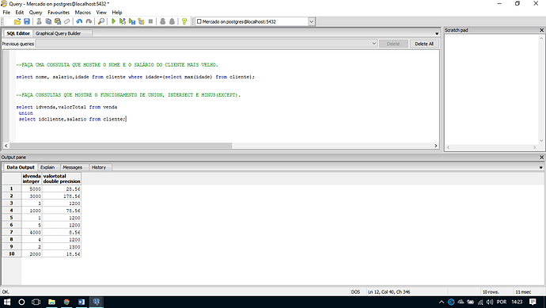Run the query with the green play icon

point(113,21)
